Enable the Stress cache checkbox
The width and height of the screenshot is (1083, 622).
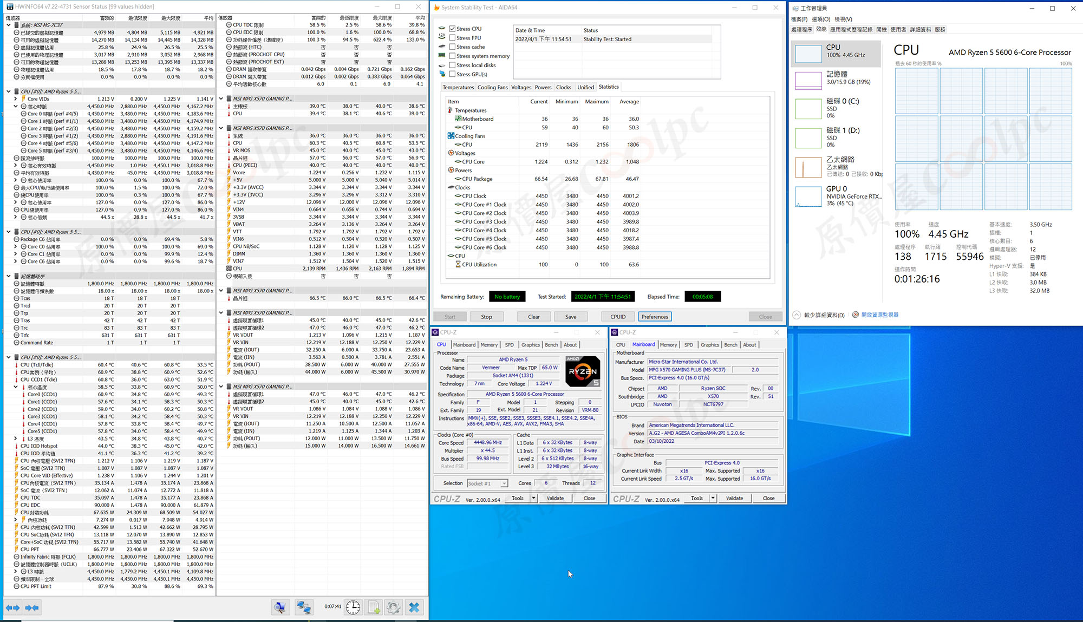[x=452, y=47]
